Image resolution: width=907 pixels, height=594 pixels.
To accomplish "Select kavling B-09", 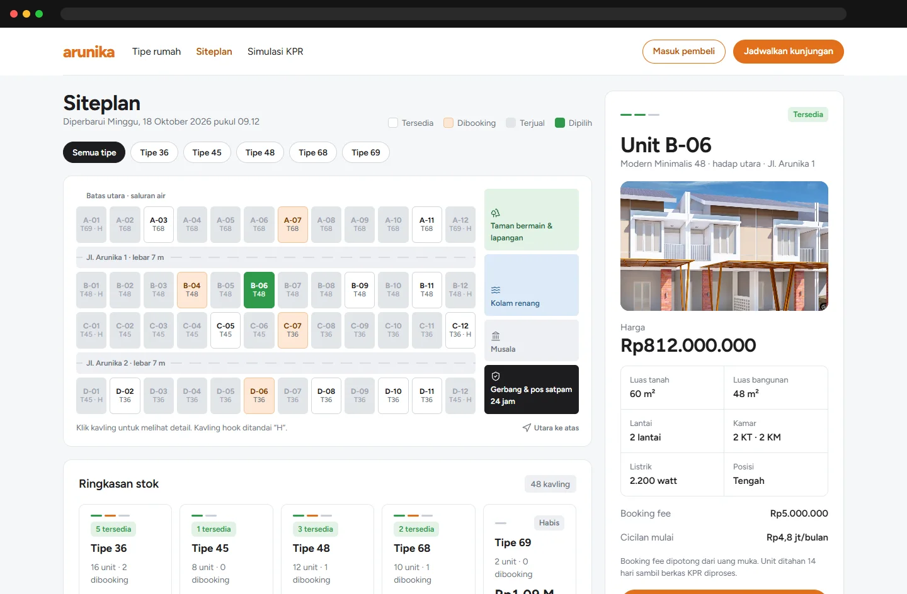I will tap(360, 290).
